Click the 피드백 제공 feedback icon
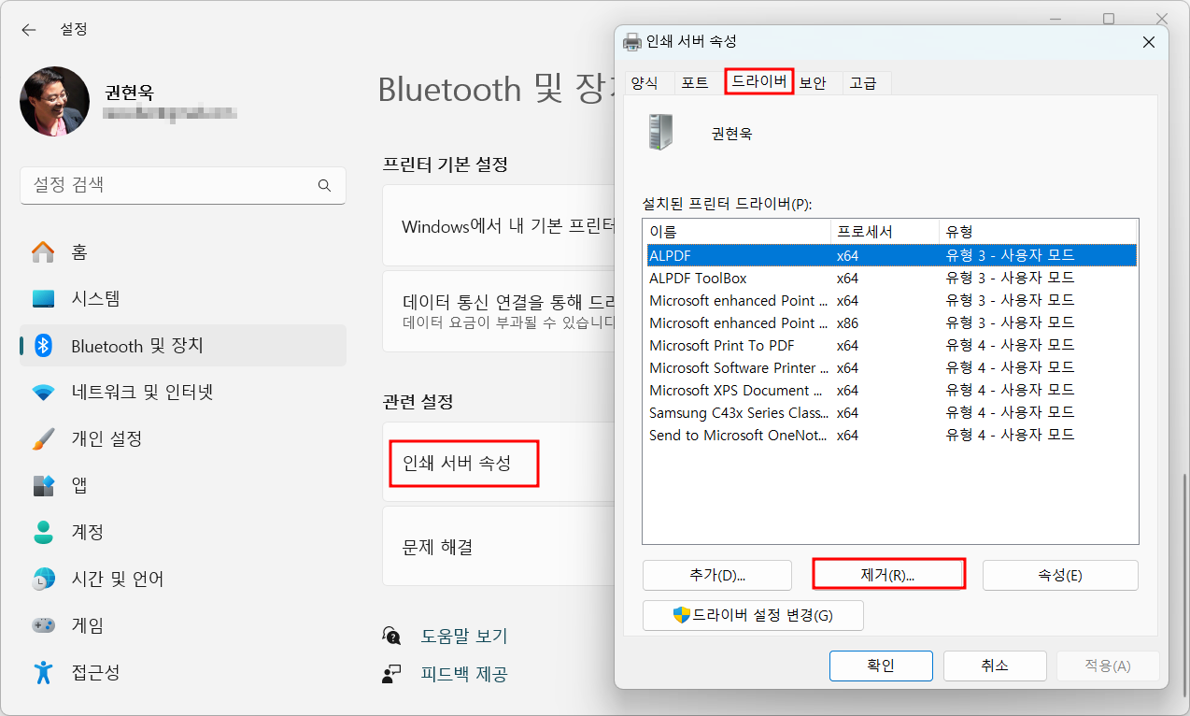 [391, 673]
